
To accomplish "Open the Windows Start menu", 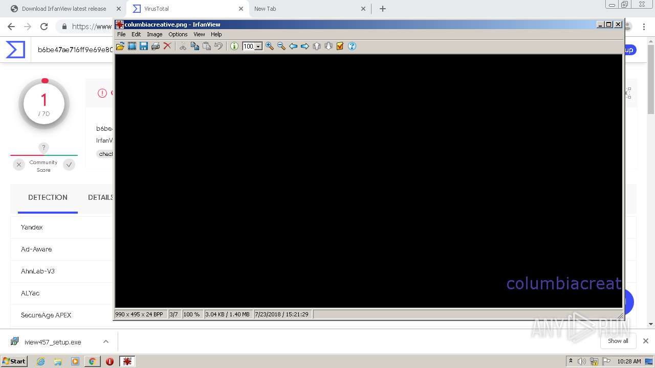I will (14, 361).
